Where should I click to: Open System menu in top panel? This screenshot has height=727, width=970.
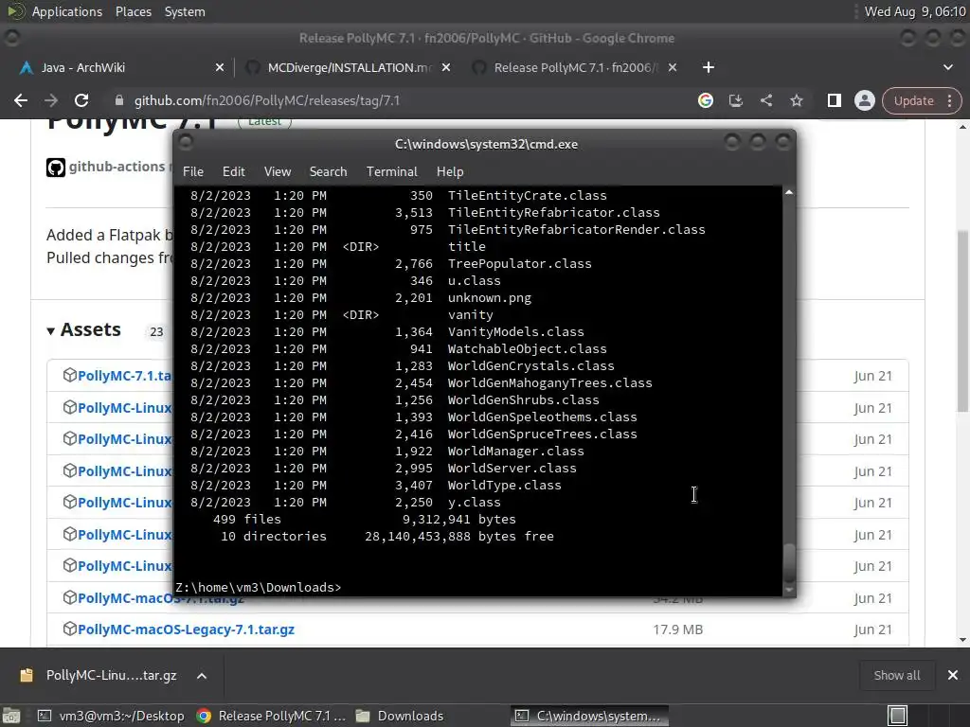[x=185, y=11]
